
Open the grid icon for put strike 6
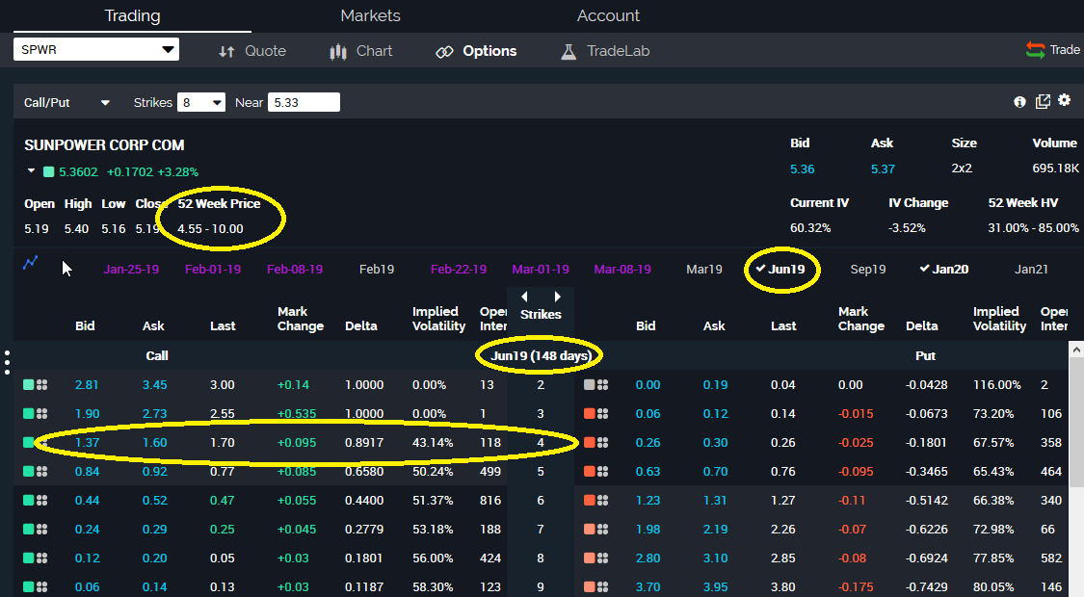pyautogui.click(x=603, y=501)
